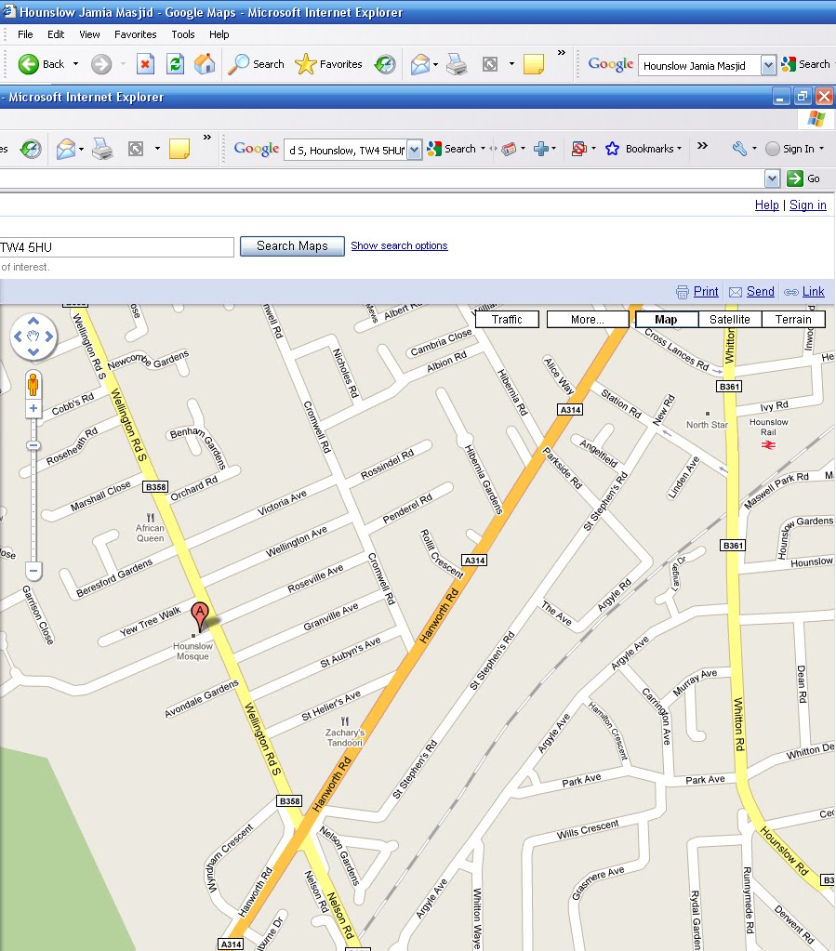This screenshot has width=836, height=951.
Task: Open the Tools menu
Action: click(x=182, y=34)
